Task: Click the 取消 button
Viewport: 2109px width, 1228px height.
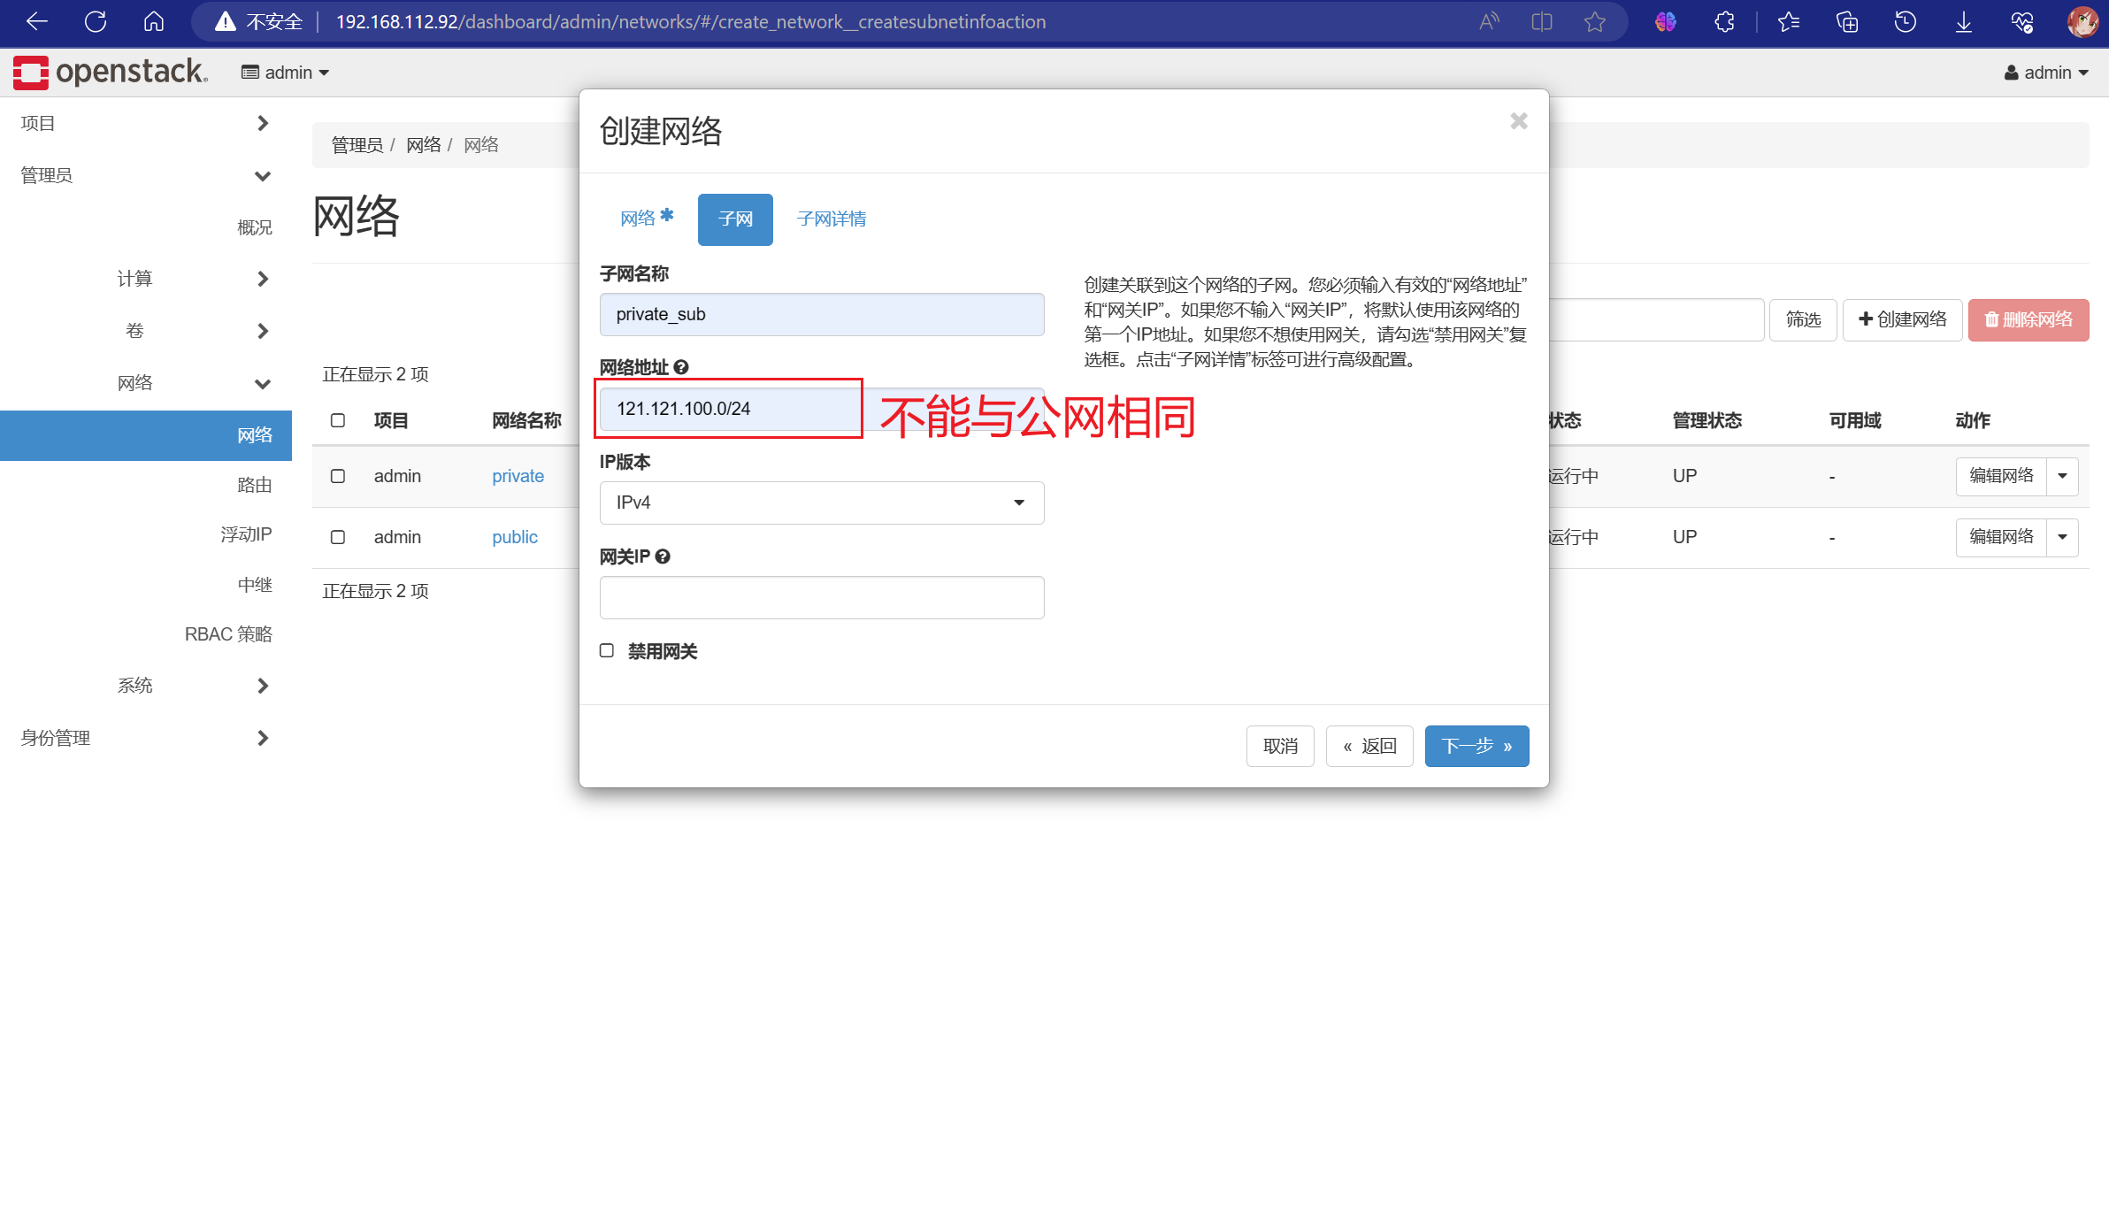Action: (1279, 746)
